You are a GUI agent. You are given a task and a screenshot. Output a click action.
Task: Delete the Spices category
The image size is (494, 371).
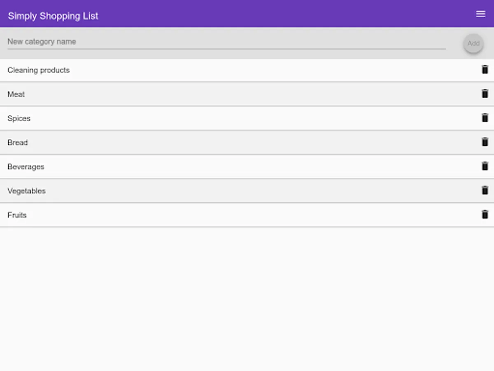pyautogui.click(x=485, y=118)
